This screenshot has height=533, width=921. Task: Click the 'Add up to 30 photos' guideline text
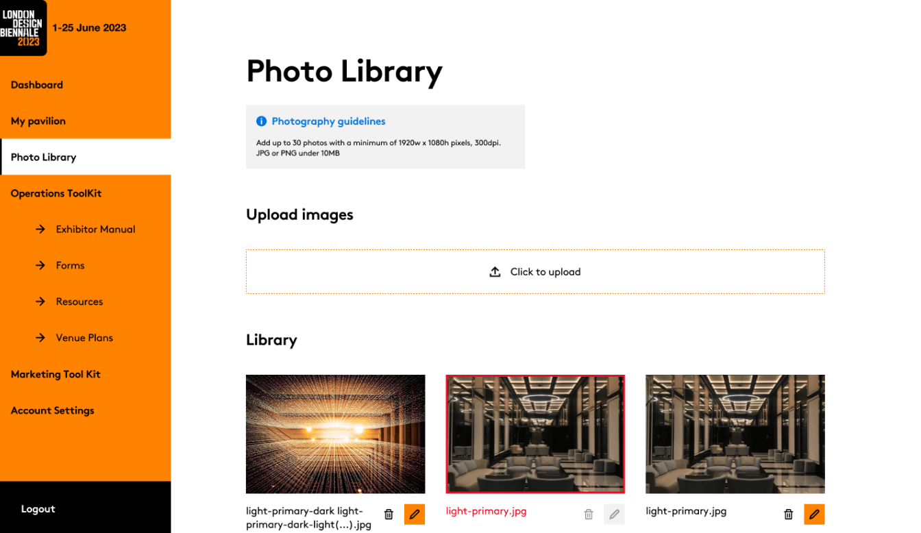click(379, 148)
